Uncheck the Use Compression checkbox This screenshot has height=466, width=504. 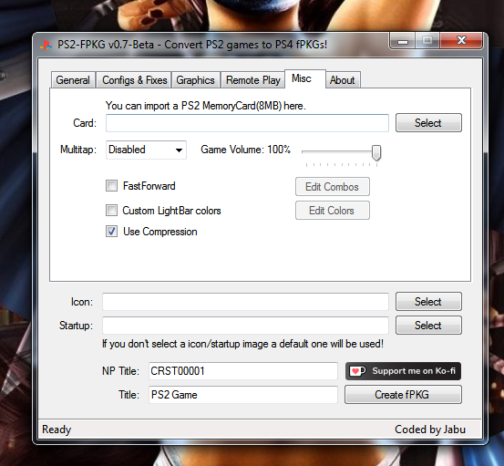coord(111,232)
